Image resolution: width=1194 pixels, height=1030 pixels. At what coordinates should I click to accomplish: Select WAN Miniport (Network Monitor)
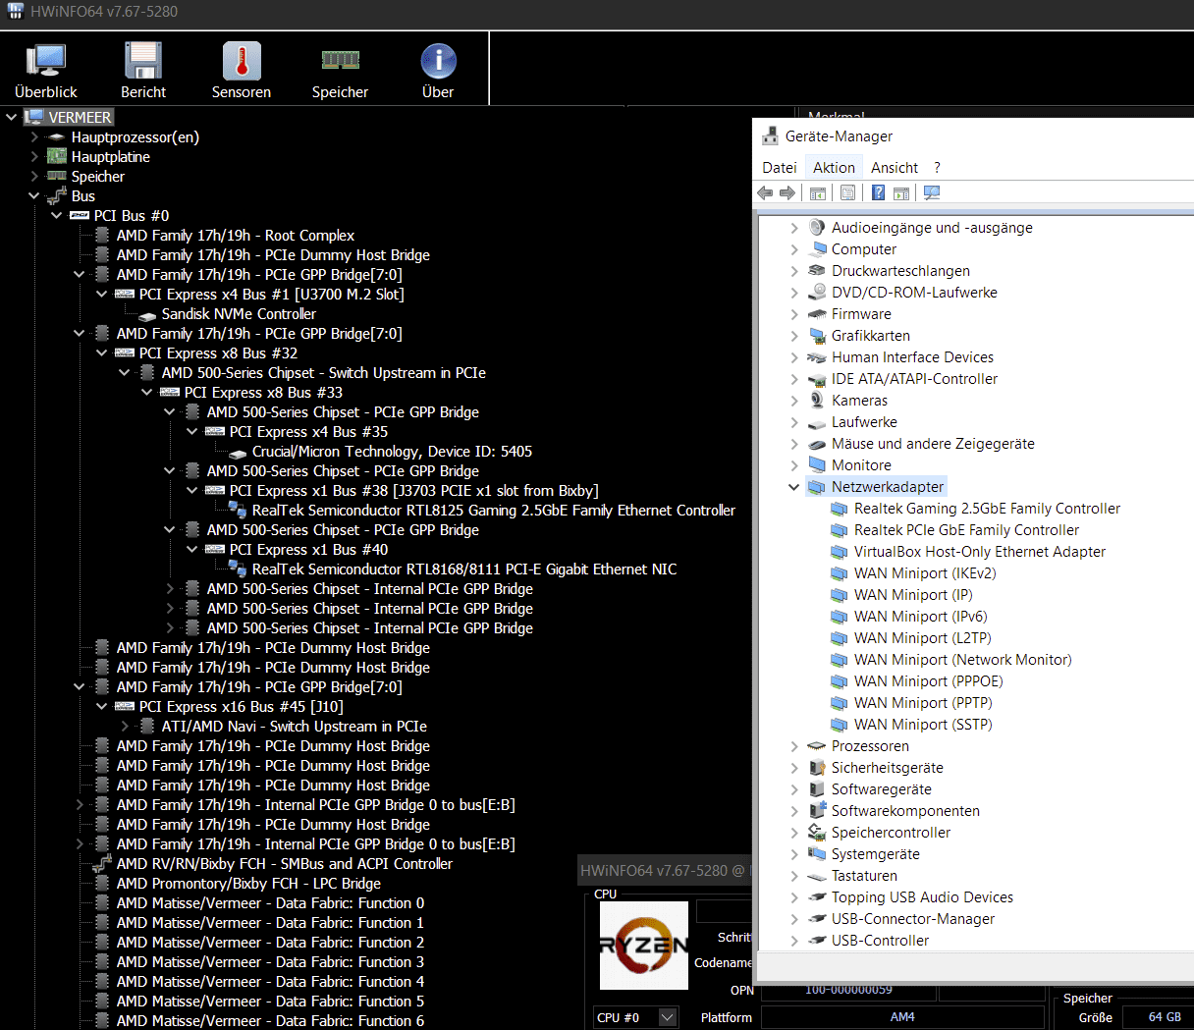tap(962, 660)
